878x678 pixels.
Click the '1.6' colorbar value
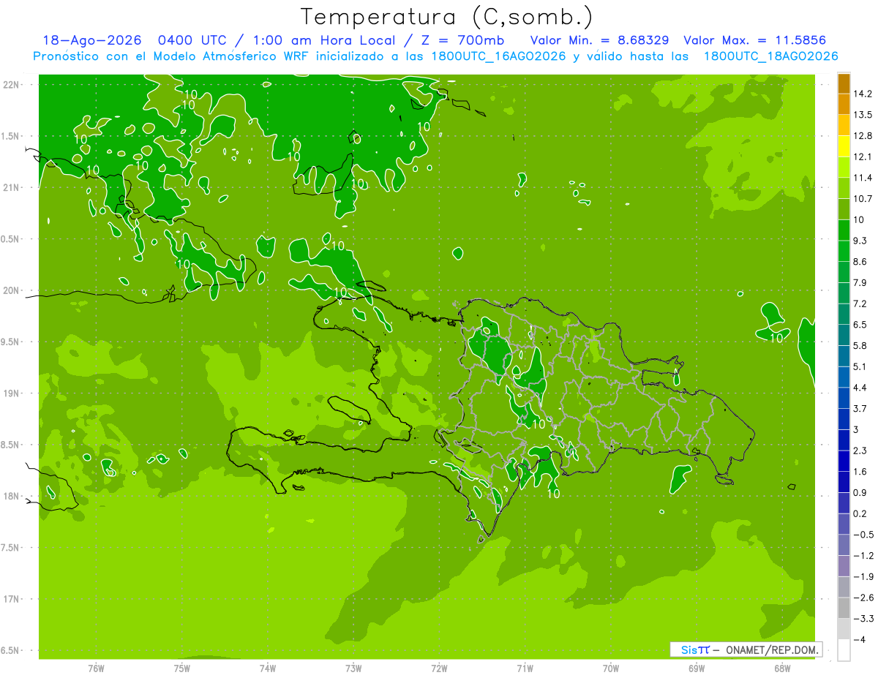coord(860,472)
